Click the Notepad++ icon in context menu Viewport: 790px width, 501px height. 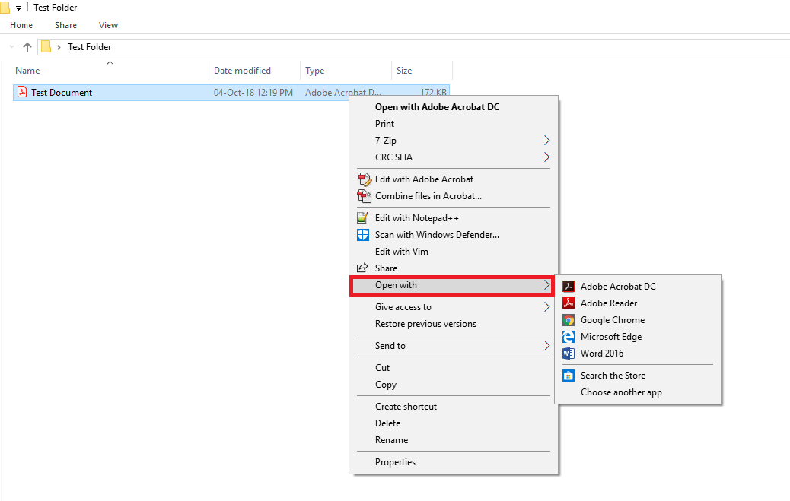coord(362,218)
